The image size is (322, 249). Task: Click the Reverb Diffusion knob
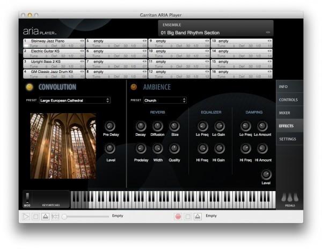157,126
